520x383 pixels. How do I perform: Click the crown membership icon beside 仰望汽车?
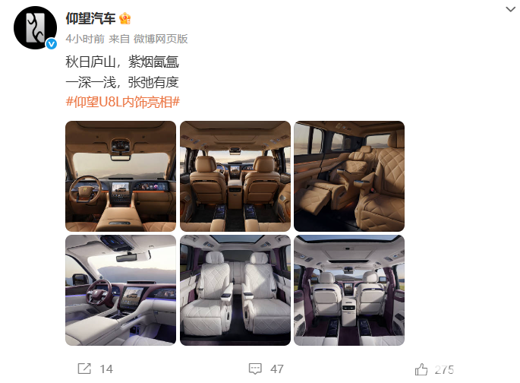pyautogui.click(x=125, y=18)
